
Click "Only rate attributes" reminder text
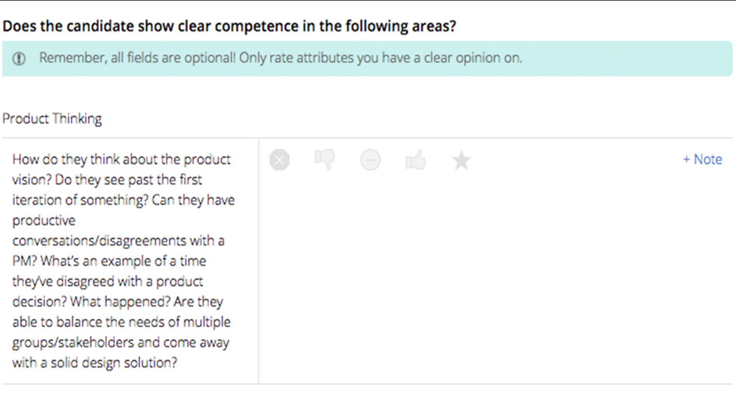[380, 58]
